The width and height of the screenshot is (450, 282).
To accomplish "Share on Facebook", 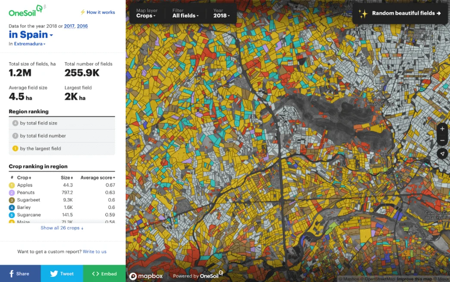I will pyautogui.click(x=20, y=274).
